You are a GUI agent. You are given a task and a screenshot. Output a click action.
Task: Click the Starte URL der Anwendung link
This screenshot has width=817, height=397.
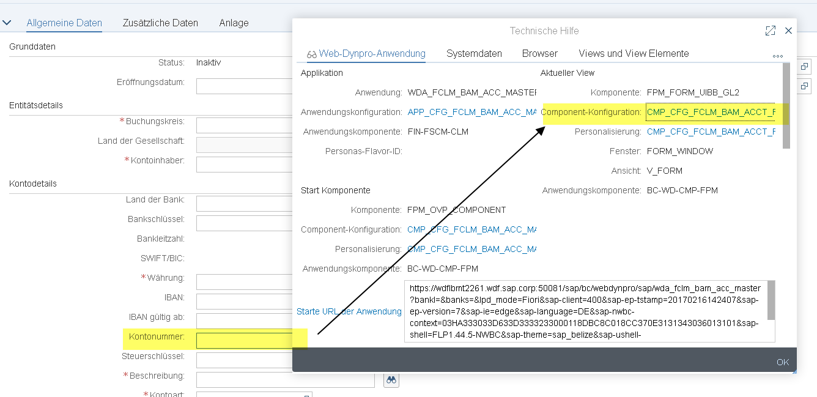(x=349, y=311)
